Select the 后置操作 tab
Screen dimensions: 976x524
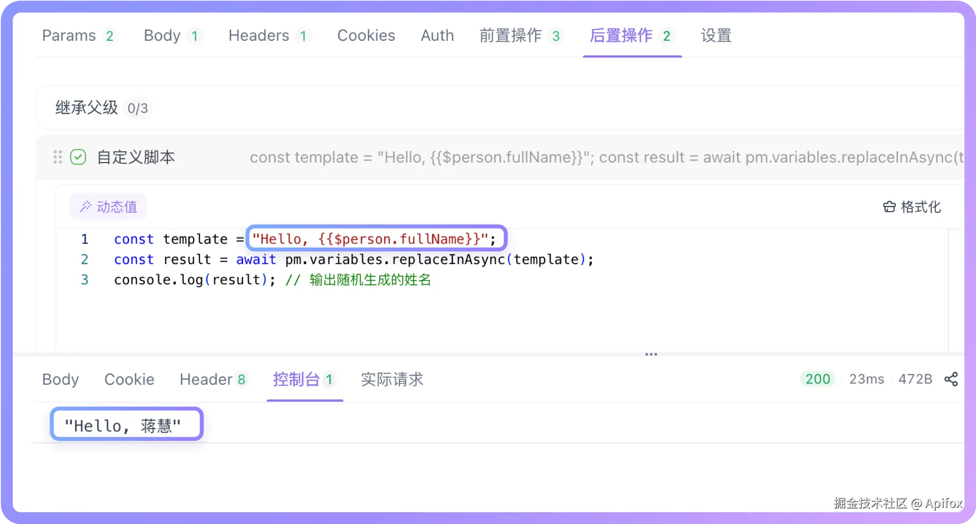point(632,35)
